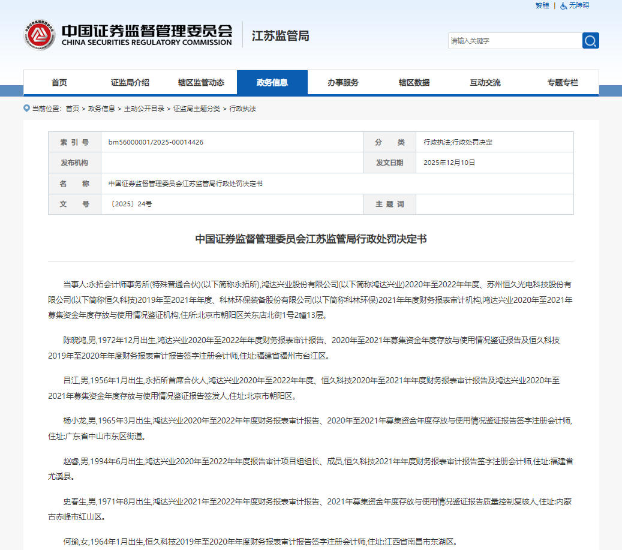Focus the 请输入关键字 search input field

pyautogui.click(x=514, y=41)
